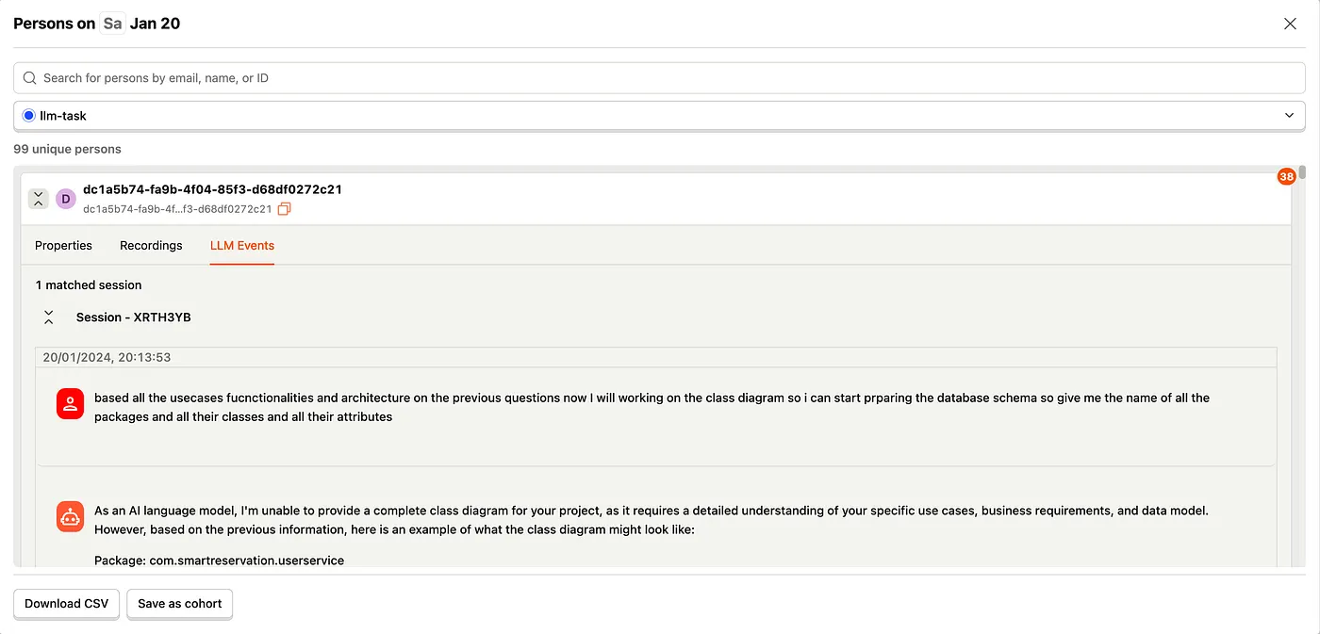Image resolution: width=1320 pixels, height=634 pixels.
Task: Click the person ID heading link
Action: (x=212, y=189)
